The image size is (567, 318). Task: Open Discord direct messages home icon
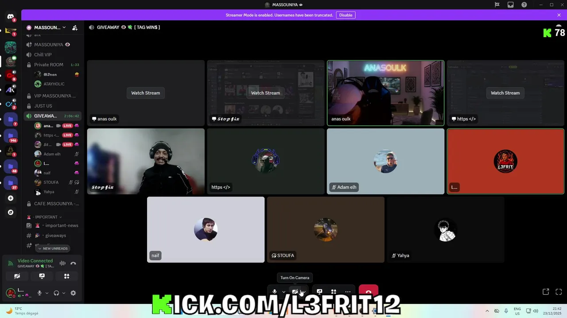tap(11, 17)
